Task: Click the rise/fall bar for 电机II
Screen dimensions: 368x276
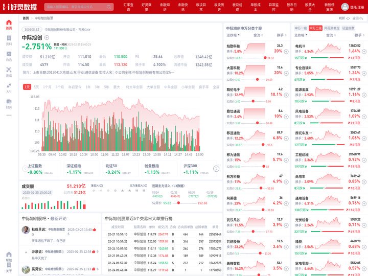Action: 327,58
